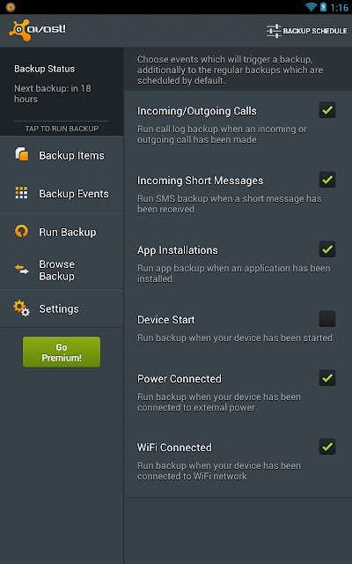Viewport: 352px width, 564px height.
Task: Select the Backup Items stacked-files icon
Action: [x=21, y=155]
